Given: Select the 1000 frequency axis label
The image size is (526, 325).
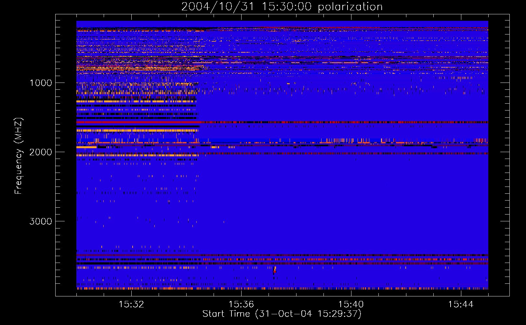Looking at the screenshot, I should click(x=41, y=83).
